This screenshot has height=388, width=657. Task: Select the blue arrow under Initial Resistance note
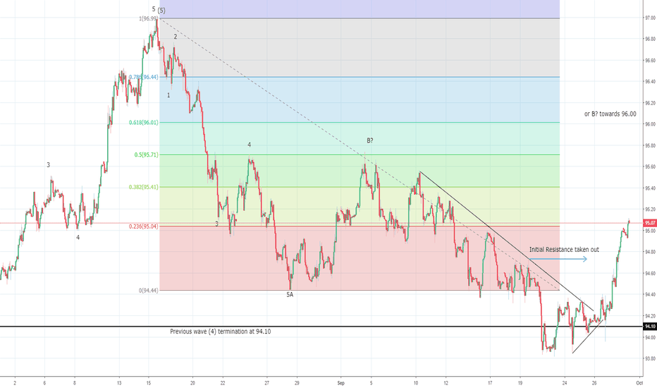[558, 259]
